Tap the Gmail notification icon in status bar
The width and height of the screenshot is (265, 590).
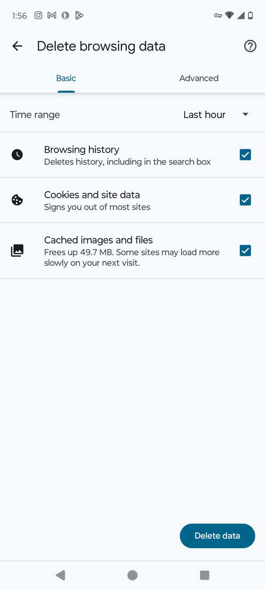pos(52,16)
